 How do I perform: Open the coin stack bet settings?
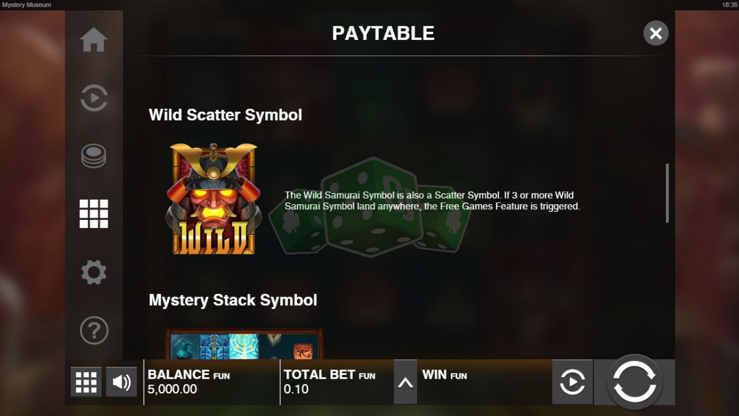[94, 156]
